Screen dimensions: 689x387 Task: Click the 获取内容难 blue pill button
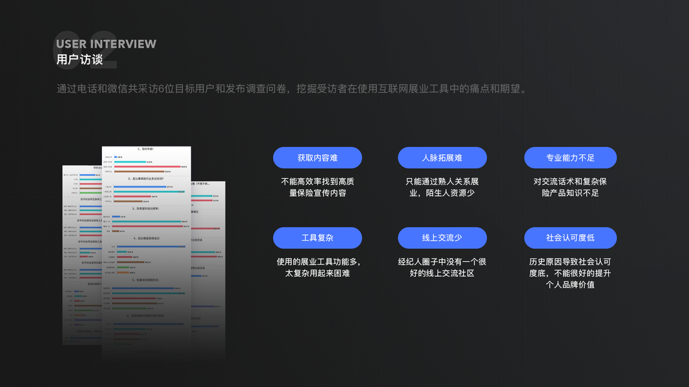(317, 157)
